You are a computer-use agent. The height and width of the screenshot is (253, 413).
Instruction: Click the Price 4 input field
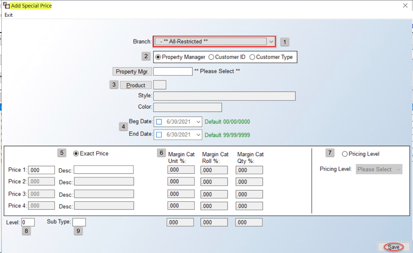pos(42,205)
